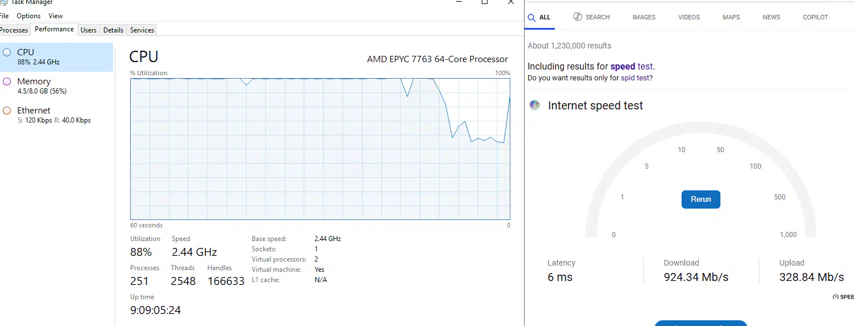Click the orange Ethernet circle icon
Screen dimensions: 854x326
(x=7, y=111)
